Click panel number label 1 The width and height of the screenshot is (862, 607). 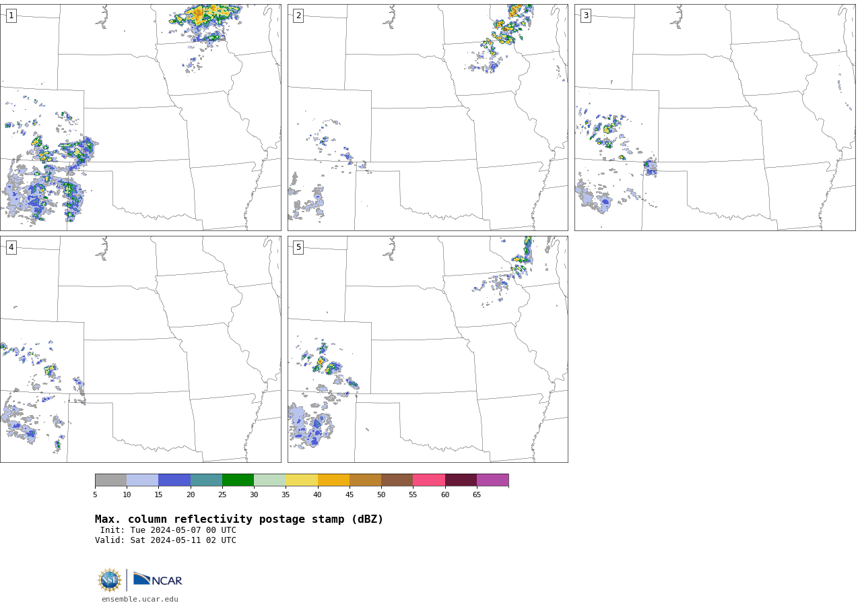[11, 15]
